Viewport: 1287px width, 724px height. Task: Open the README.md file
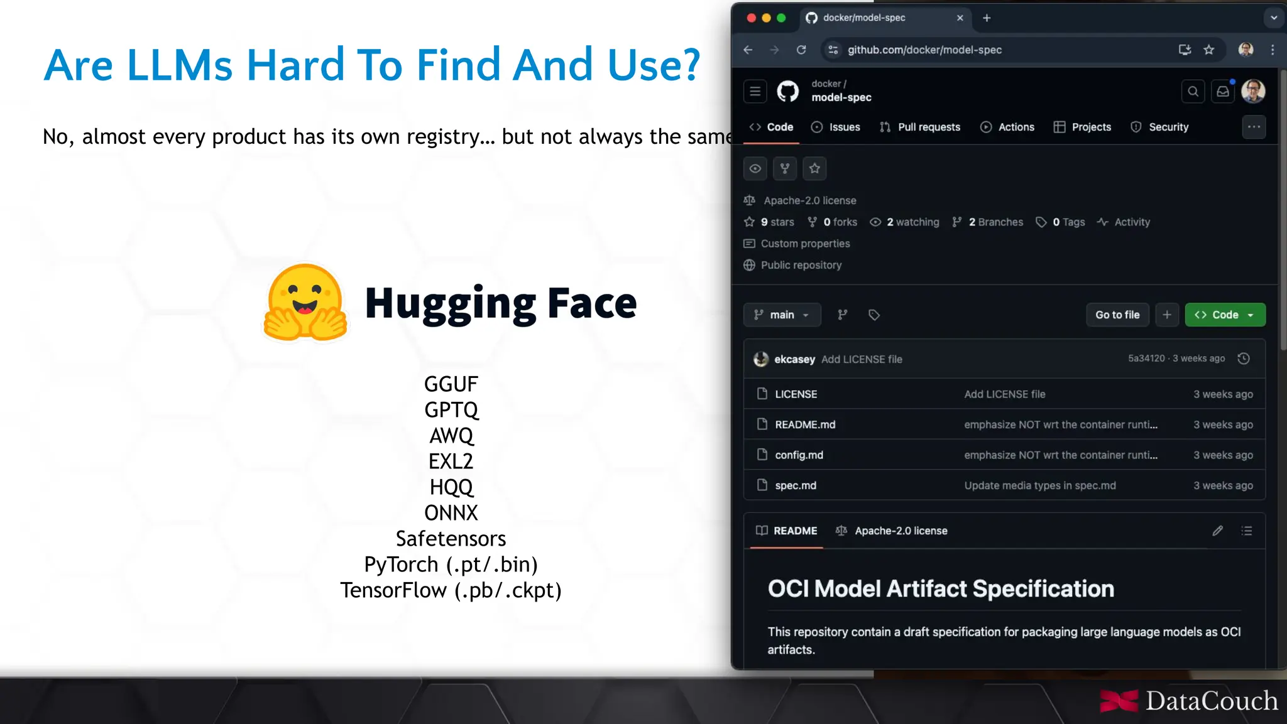tap(805, 424)
